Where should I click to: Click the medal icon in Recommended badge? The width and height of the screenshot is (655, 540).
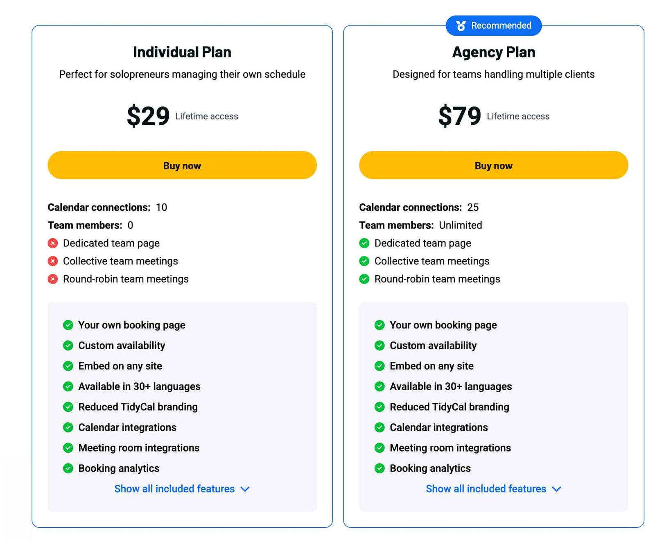[461, 26]
